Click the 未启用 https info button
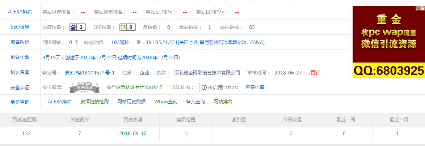This screenshot has width=425, height=146. point(219,87)
